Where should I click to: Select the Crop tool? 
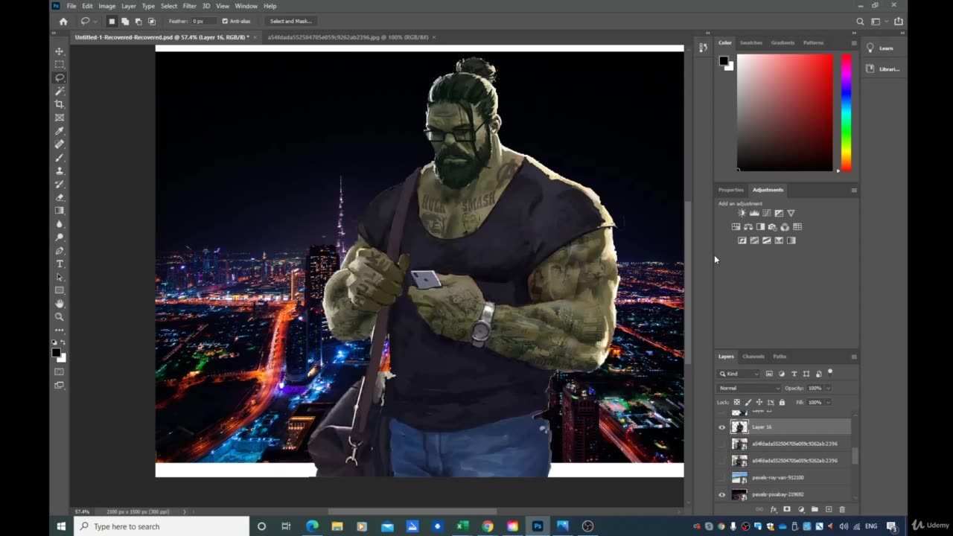[60, 104]
